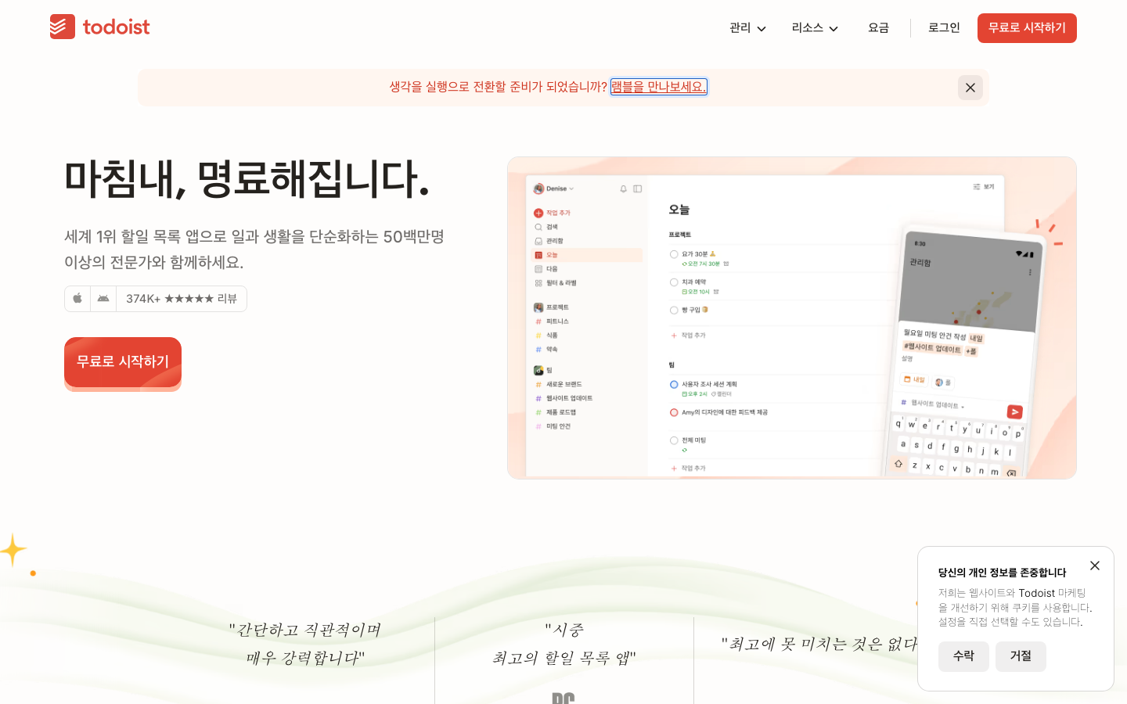This screenshot has width=1127, height=704.
Task: Accept cookies with the 수락 button
Action: pos(963,656)
